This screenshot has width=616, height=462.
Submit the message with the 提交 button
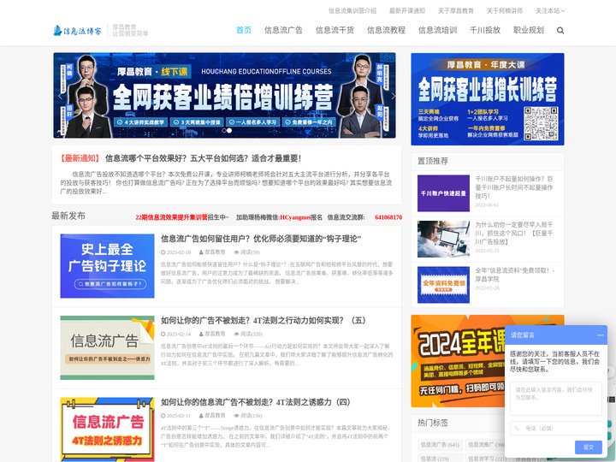pyautogui.click(x=589, y=447)
